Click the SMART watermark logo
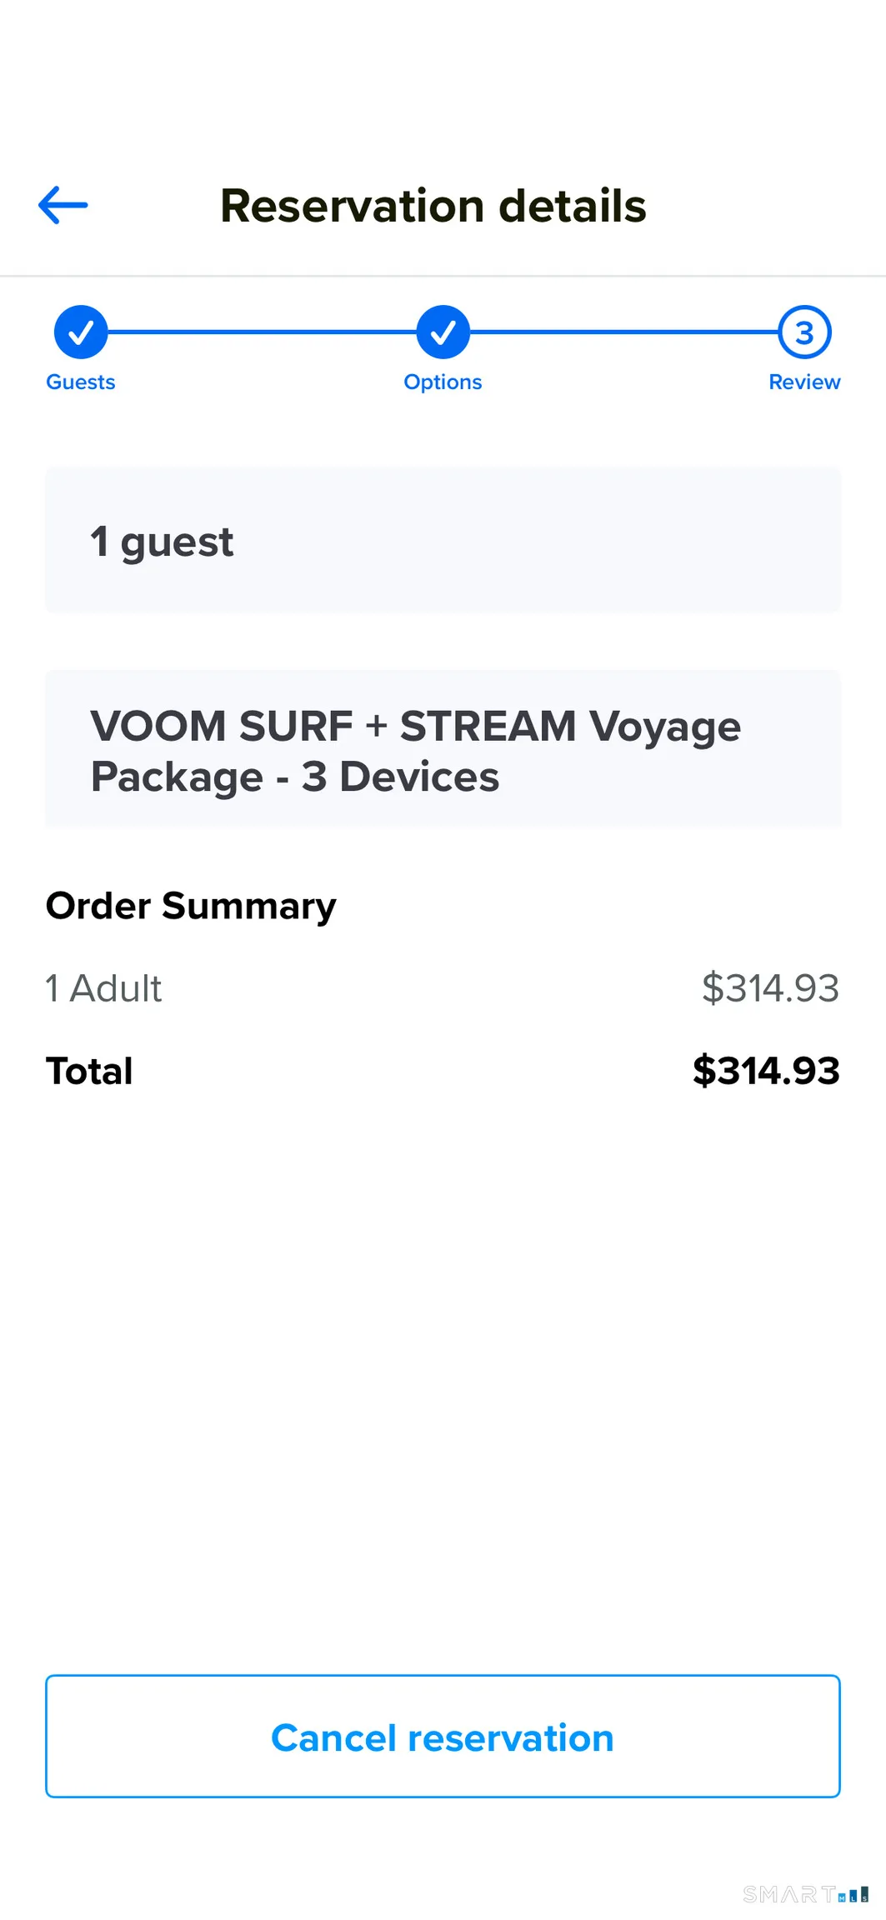Screen dimensions: 886x1920 pos(804,1894)
